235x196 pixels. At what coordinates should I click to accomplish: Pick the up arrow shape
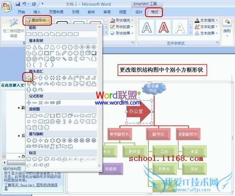(40, 77)
